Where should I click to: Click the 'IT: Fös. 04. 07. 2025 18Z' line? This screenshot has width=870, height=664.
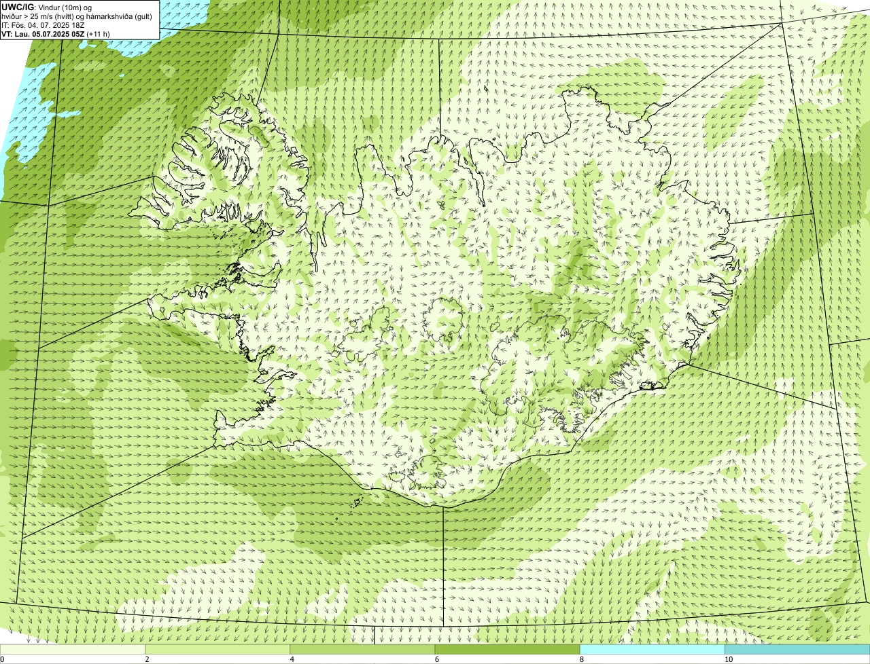pos(43,25)
